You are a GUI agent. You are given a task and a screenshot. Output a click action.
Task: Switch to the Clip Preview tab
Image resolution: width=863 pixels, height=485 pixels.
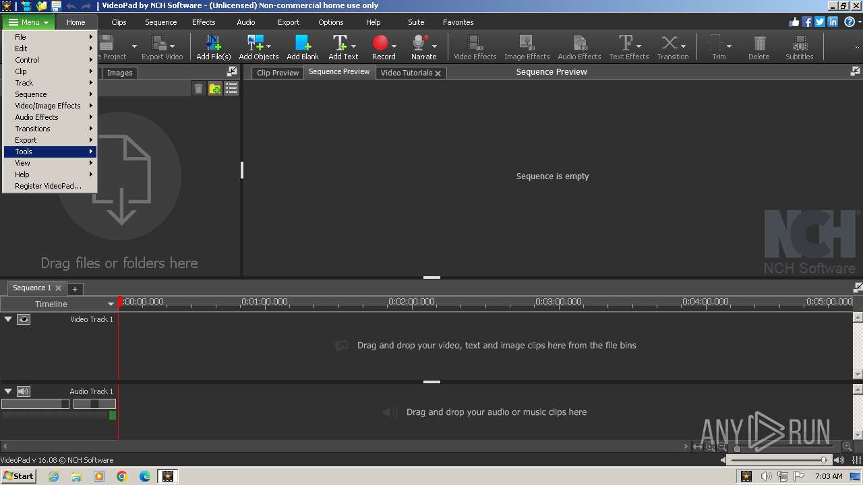pos(278,73)
